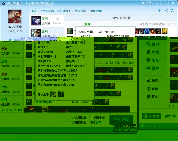Click the 首页 breadcrumb link
Screen dimensions: 178x141
(34, 11)
